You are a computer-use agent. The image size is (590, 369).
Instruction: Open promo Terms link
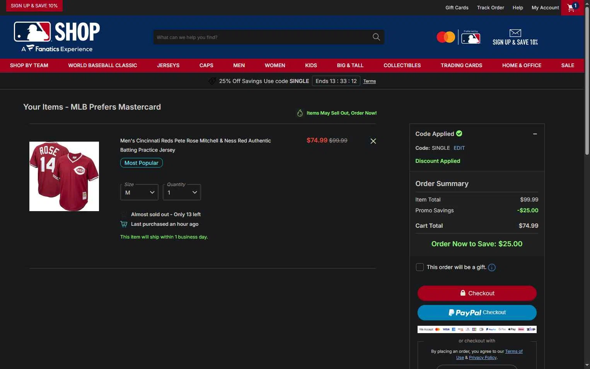(370, 81)
